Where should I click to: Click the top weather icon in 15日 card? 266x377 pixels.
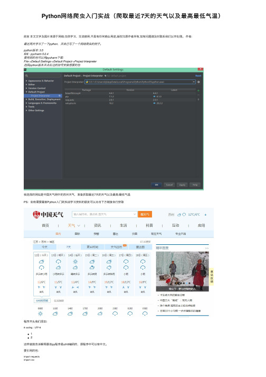[92, 261]
